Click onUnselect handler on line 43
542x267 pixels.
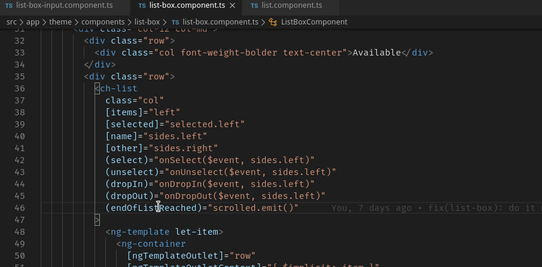[x=196, y=172]
